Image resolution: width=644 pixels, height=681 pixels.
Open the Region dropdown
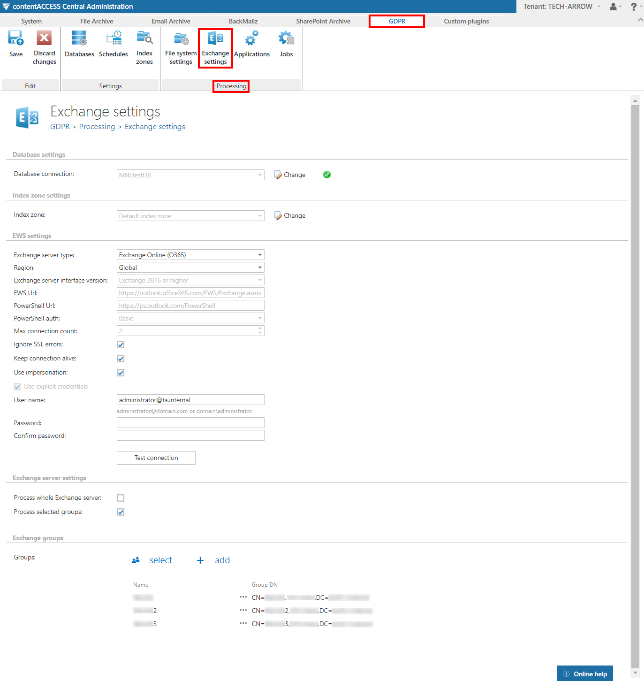click(x=190, y=268)
